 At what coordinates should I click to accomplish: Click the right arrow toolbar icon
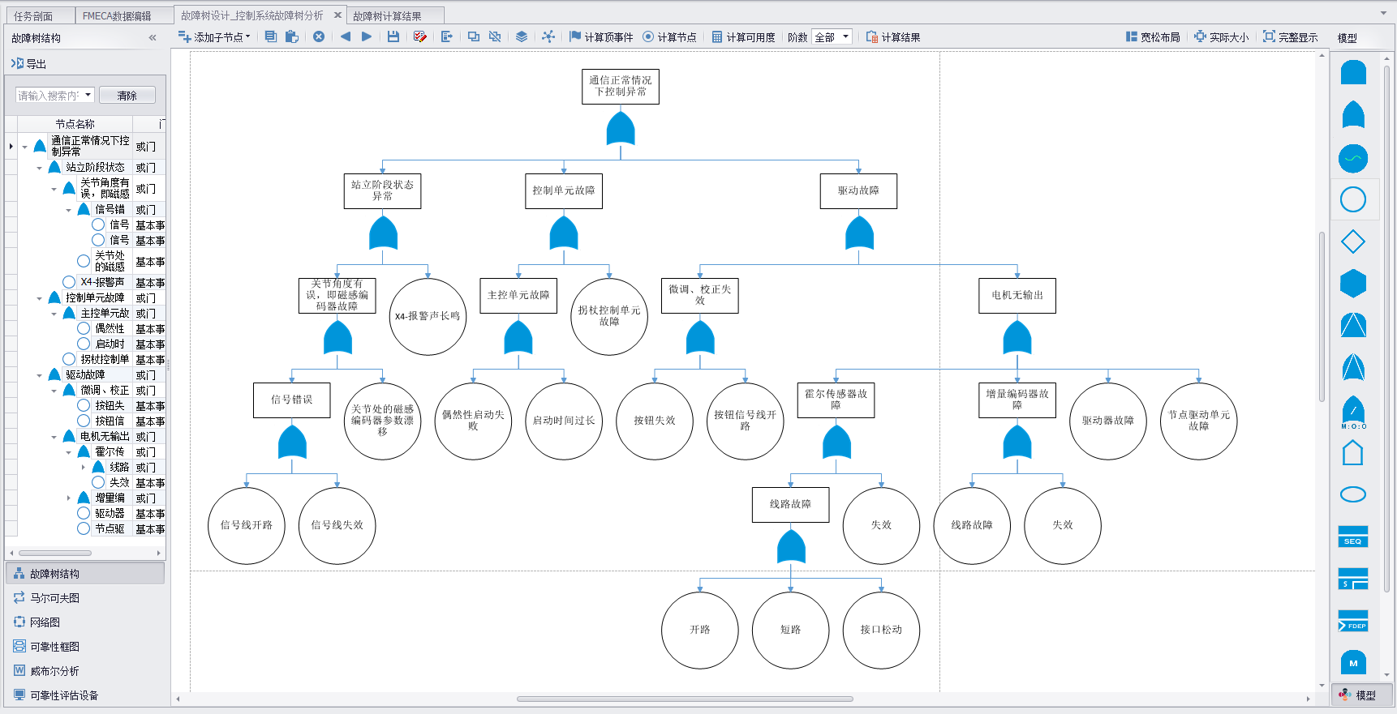(367, 36)
